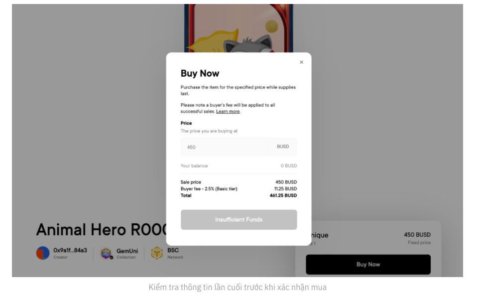Open the GemUni collection name
This screenshot has width=482, height=296.
click(127, 251)
